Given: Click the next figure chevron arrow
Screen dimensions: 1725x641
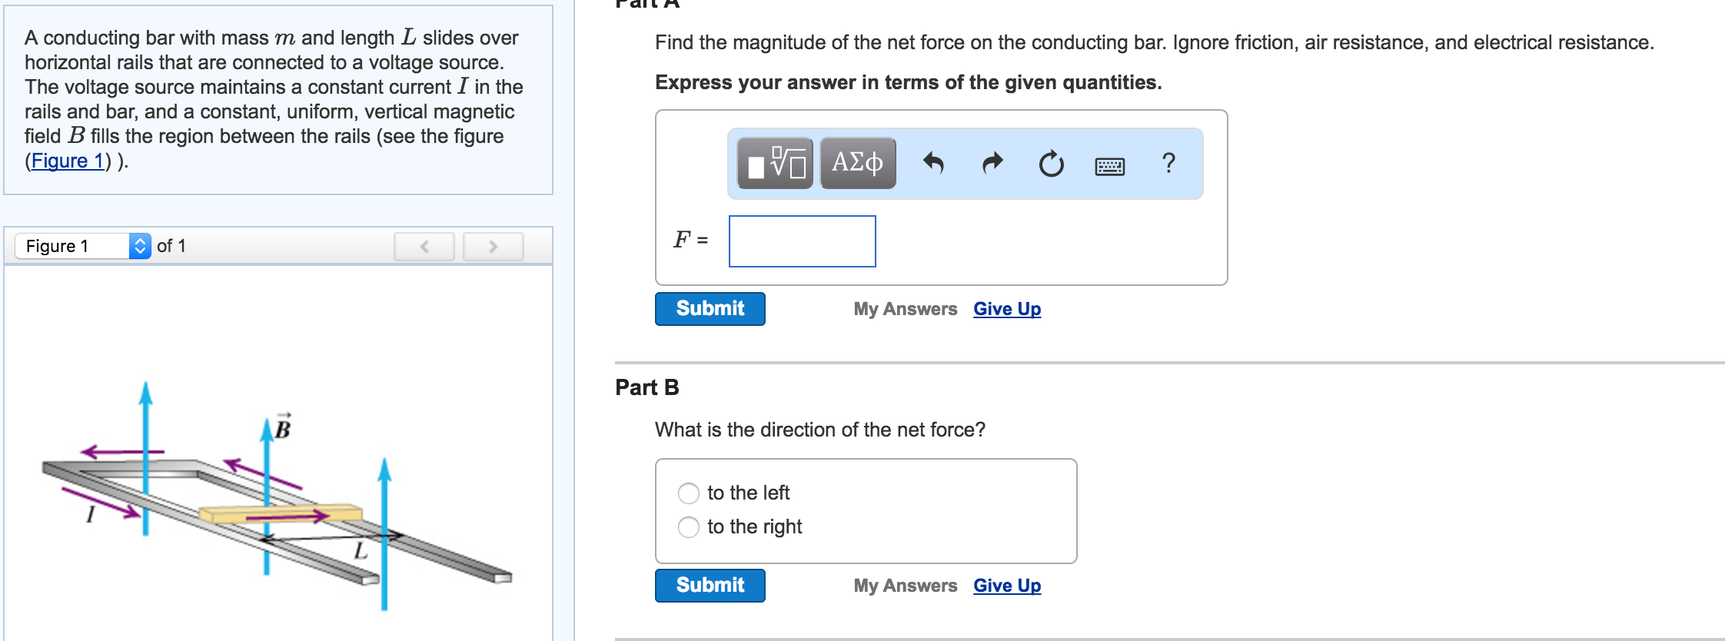Looking at the screenshot, I should click(x=492, y=246).
